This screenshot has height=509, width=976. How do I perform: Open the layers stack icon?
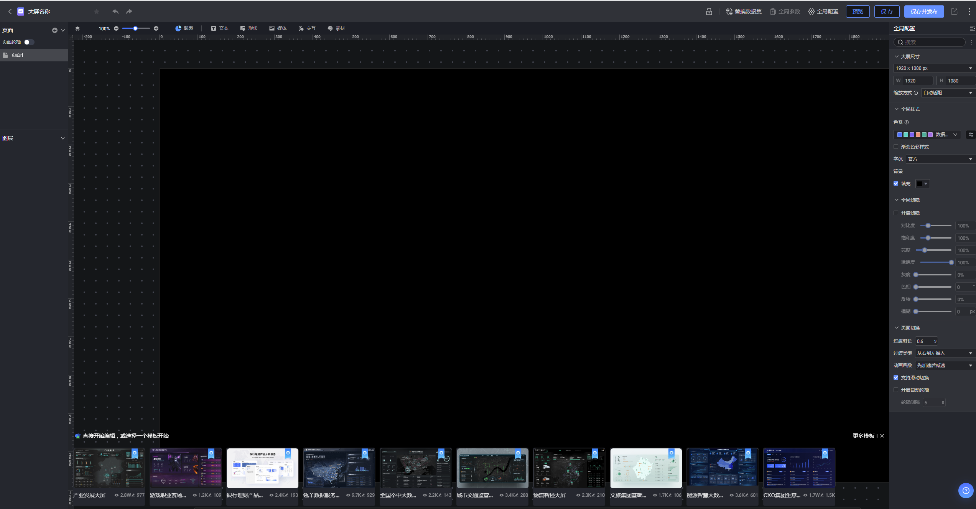pyautogui.click(x=77, y=28)
